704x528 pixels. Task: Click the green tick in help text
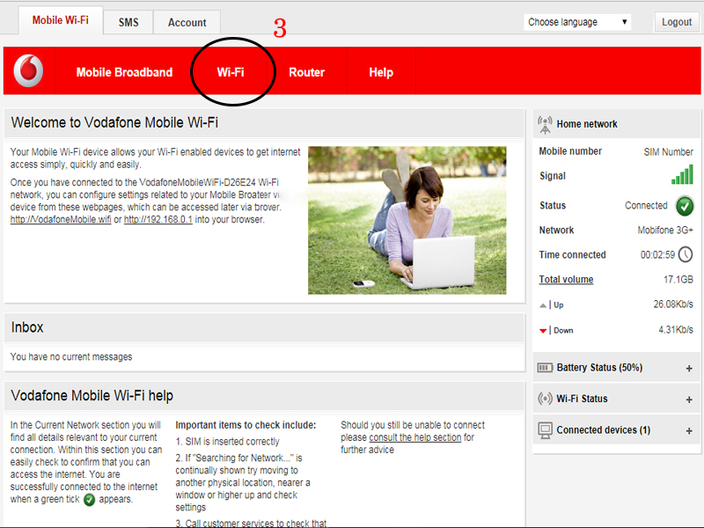tap(89, 500)
